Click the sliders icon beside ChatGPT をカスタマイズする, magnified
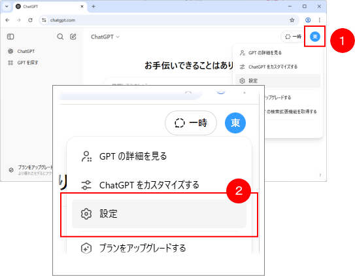This screenshot has height=276, width=355. [x=86, y=185]
